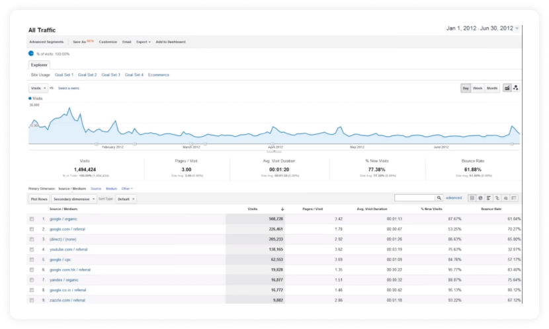Switch to the motion chart icon

pos(516,88)
